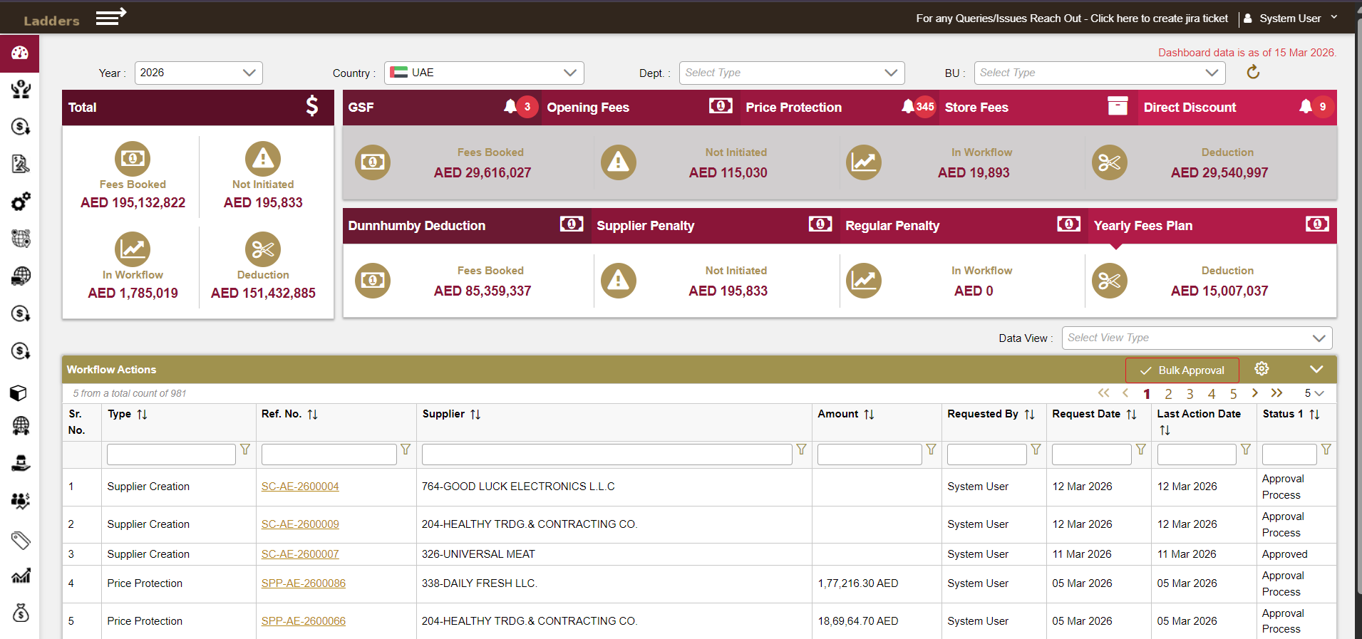Jump to last page with double right chevron
The height and width of the screenshot is (639, 1362).
pos(1276,393)
